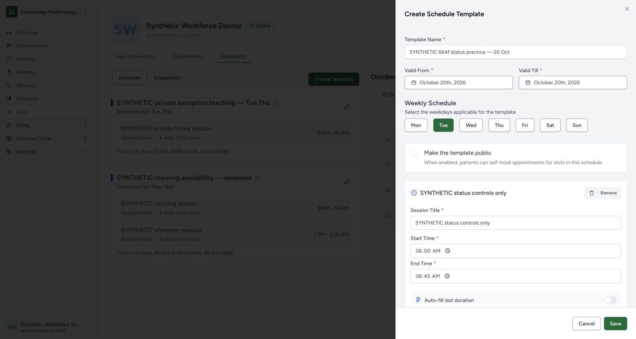Viewport: 636px width, 339px height.
Task: Edit the private exception teaching template pencil icon
Action: (x=347, y=106)
